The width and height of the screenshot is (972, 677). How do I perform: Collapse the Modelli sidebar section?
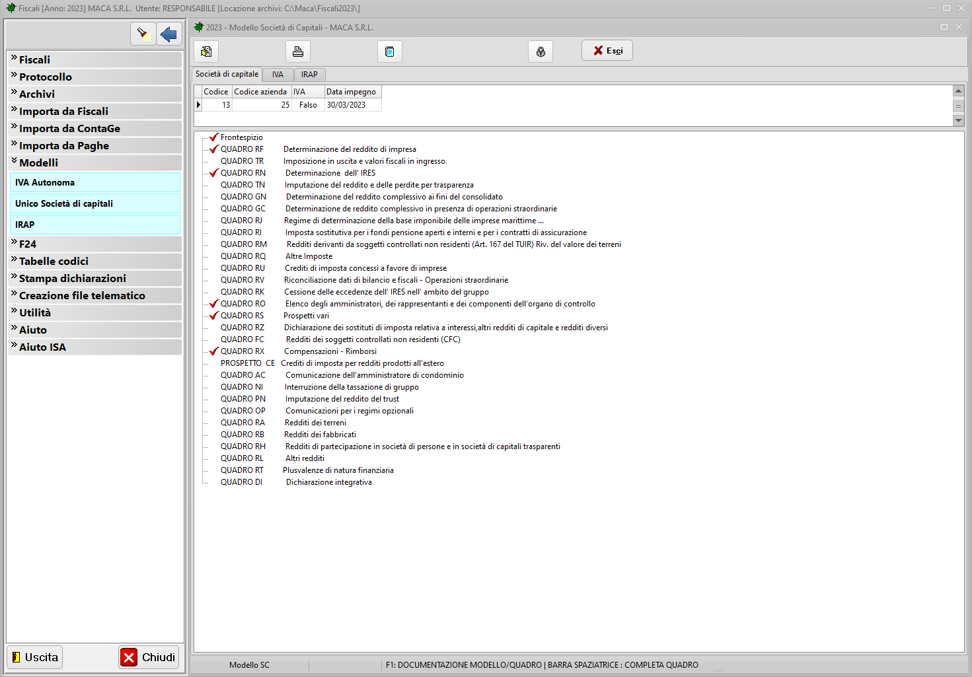tap(38, 162)
